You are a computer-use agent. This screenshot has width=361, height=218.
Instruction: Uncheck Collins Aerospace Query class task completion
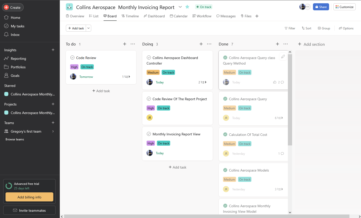225,58
